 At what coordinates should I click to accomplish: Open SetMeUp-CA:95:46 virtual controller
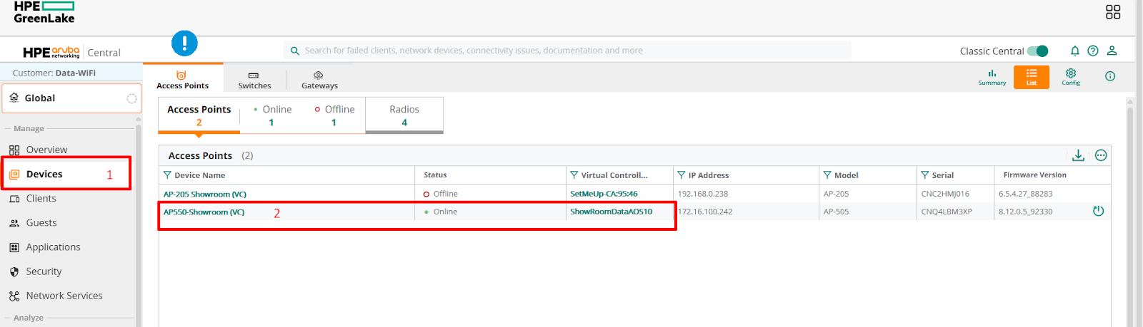tap(604, 194)
